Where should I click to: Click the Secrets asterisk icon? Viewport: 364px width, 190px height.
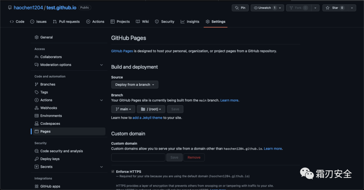(36, 167)
